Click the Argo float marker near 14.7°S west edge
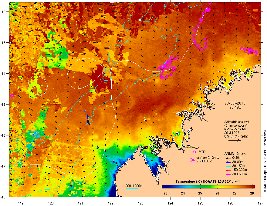The height and width of the screenshot is (206, 267). pos(12,95)
